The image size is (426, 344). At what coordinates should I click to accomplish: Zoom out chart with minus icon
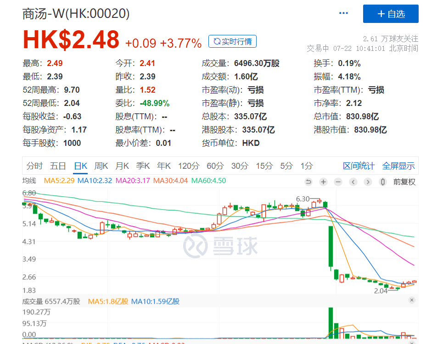338,182
